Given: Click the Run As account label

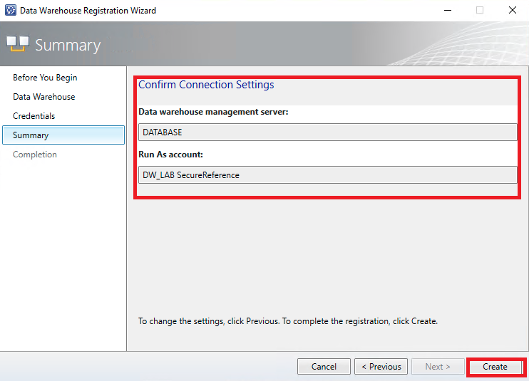Looking at the screenshot, I should (x=171, y=155).
